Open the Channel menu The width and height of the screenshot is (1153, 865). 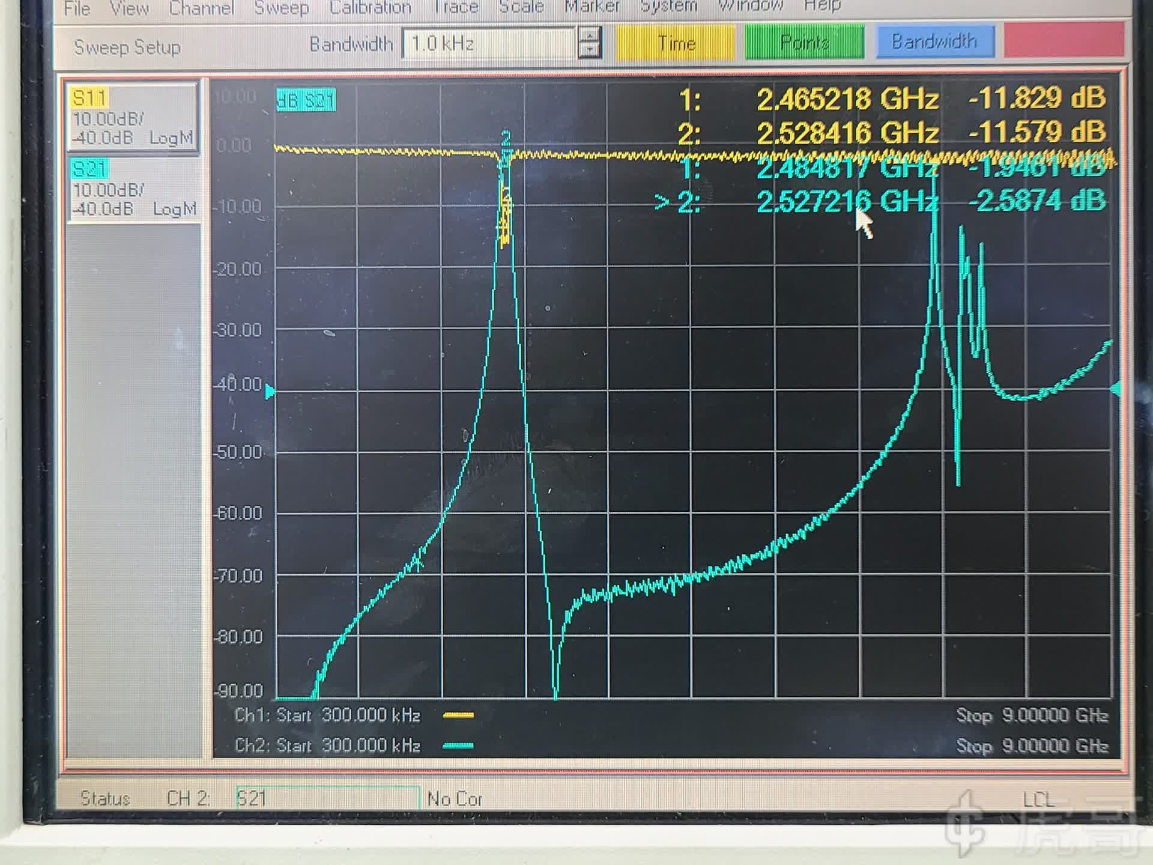tap(201, 8)
